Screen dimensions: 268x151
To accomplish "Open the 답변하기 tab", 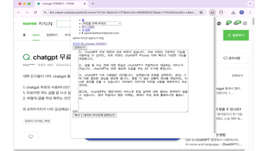I will click(x=52, y=35).
